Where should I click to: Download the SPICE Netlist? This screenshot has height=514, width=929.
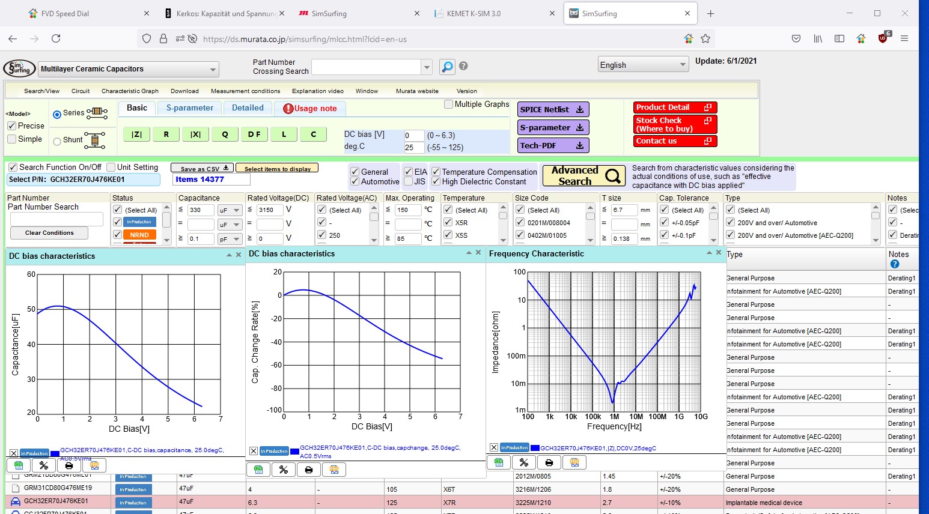point(553,109)
